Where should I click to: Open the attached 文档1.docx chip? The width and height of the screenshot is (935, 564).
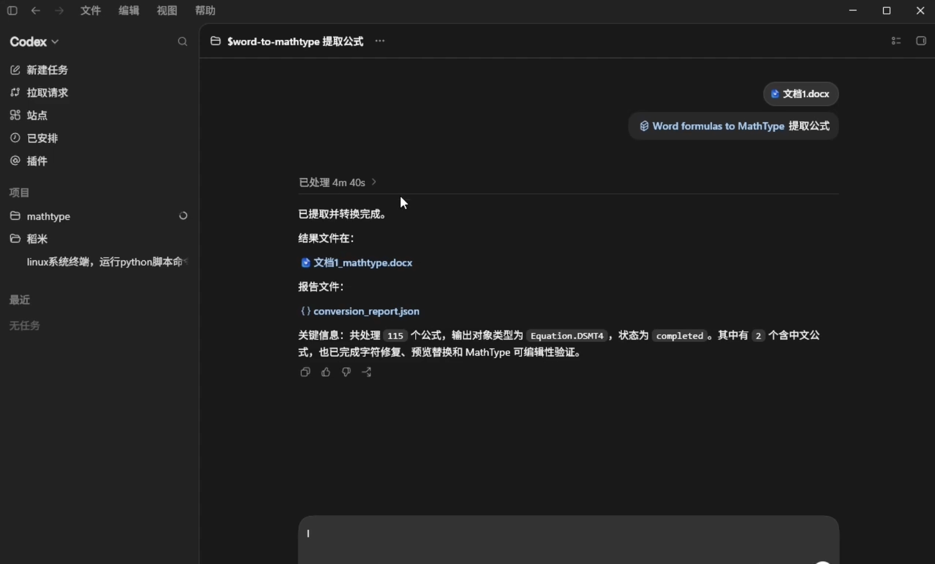point(801,94)
